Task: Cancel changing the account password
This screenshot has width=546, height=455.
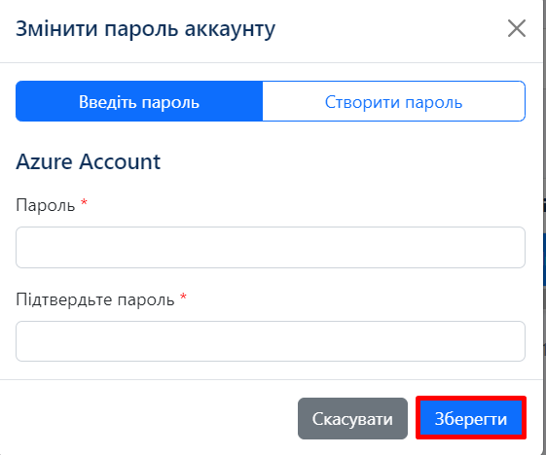Action: click(352, 418)
